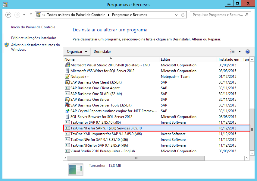Sort list by Editor column header
This screenshot has height=181, width=257.
coord(188,59)
